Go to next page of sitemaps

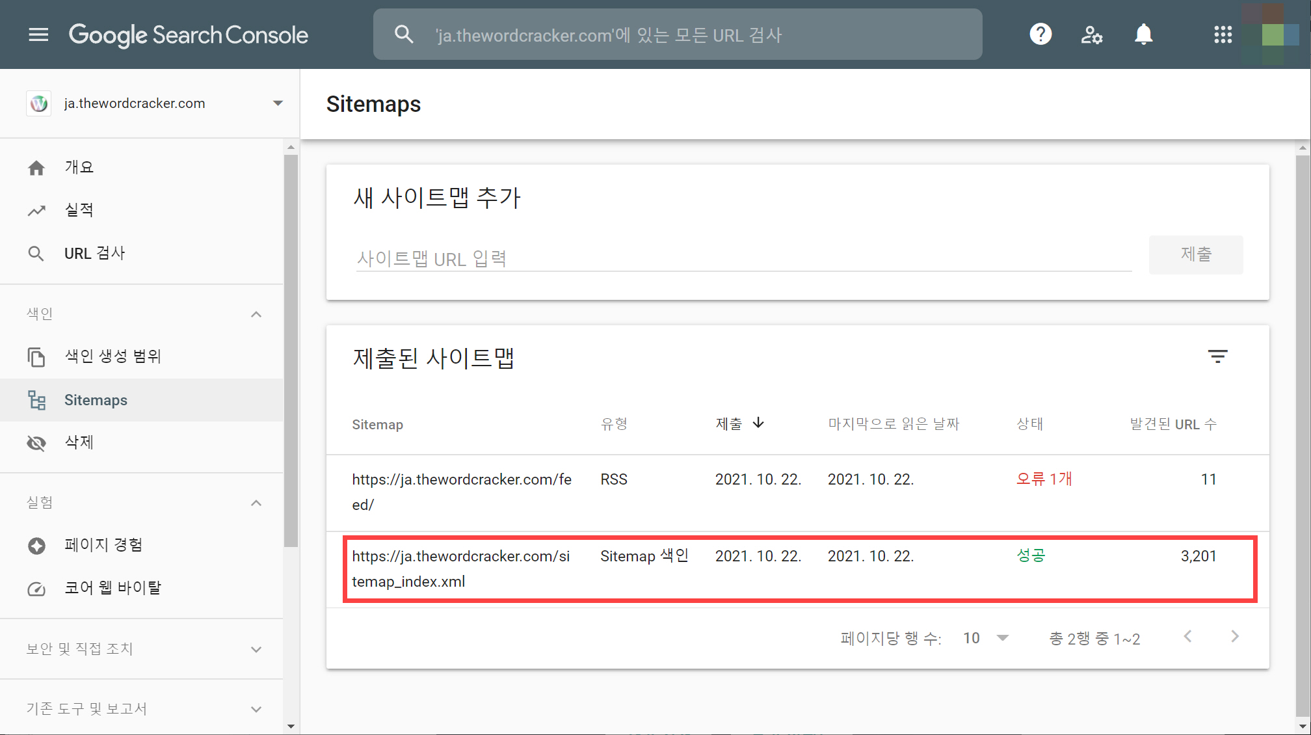pos(1234,637)
